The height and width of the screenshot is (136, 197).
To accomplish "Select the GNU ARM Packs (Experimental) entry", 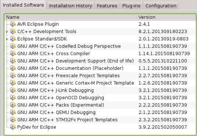I will 100,105.
